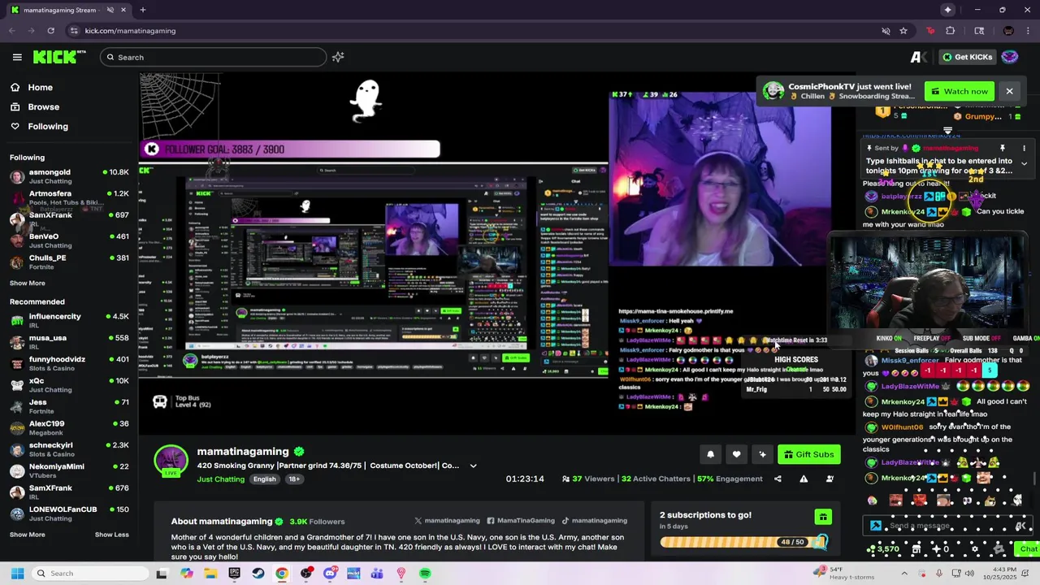Show more Recommended channels

(28, 535)
